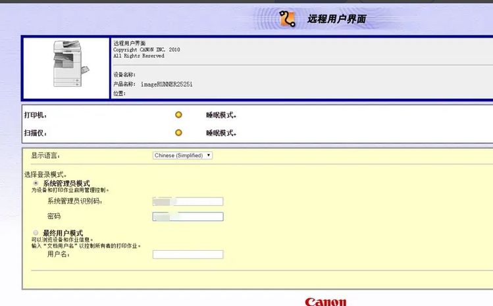Focus the System Manager ID input field
Screen dimensions: 493x306
pyautogui.click(x=188, y=201)
